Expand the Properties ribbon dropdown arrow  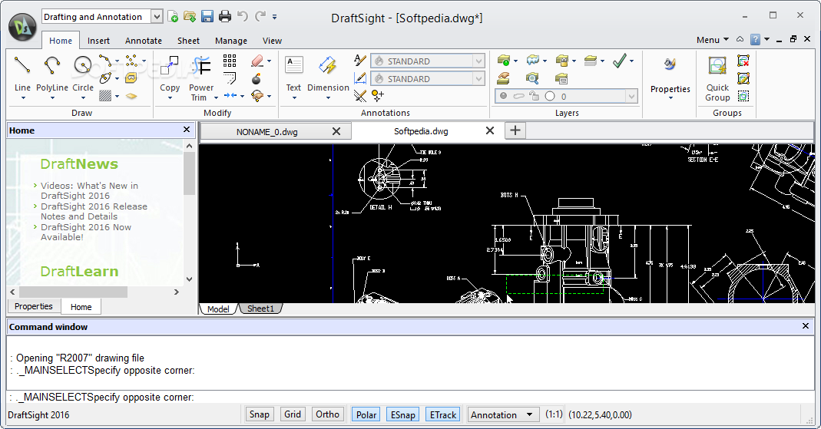pyautogui.click(x=670, y=98)
